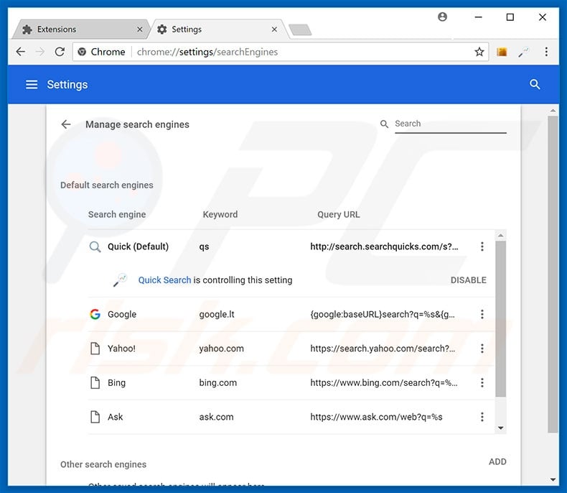The height and width of the screenshot is (493, 567).
Task: Go back using the browser back arrow
Action: 21,52
